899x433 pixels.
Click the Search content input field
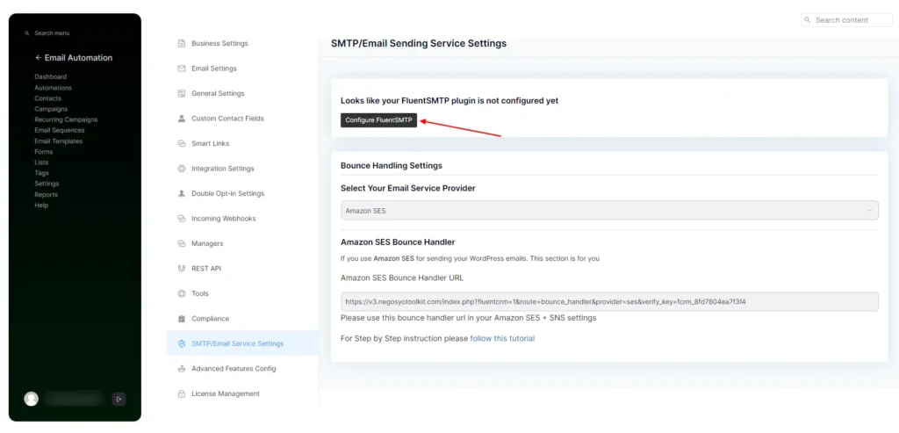point(846,20)
